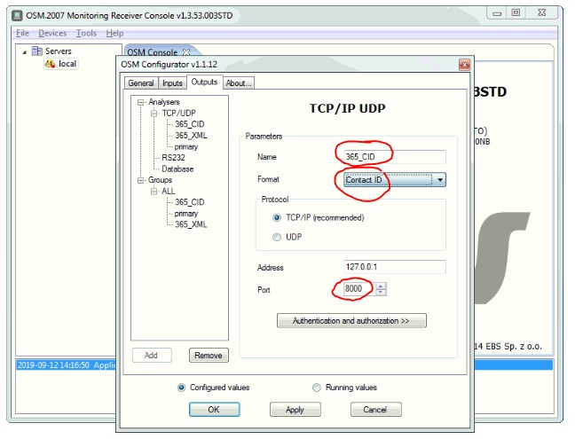Collapse the Groups tree node
Image resolution: width=575 pixels, height=439 pixels.
[x=141, y=180]
